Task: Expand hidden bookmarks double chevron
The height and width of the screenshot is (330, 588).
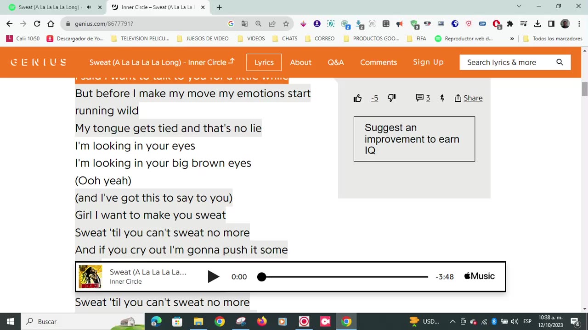Action: (x=512, y=38)
